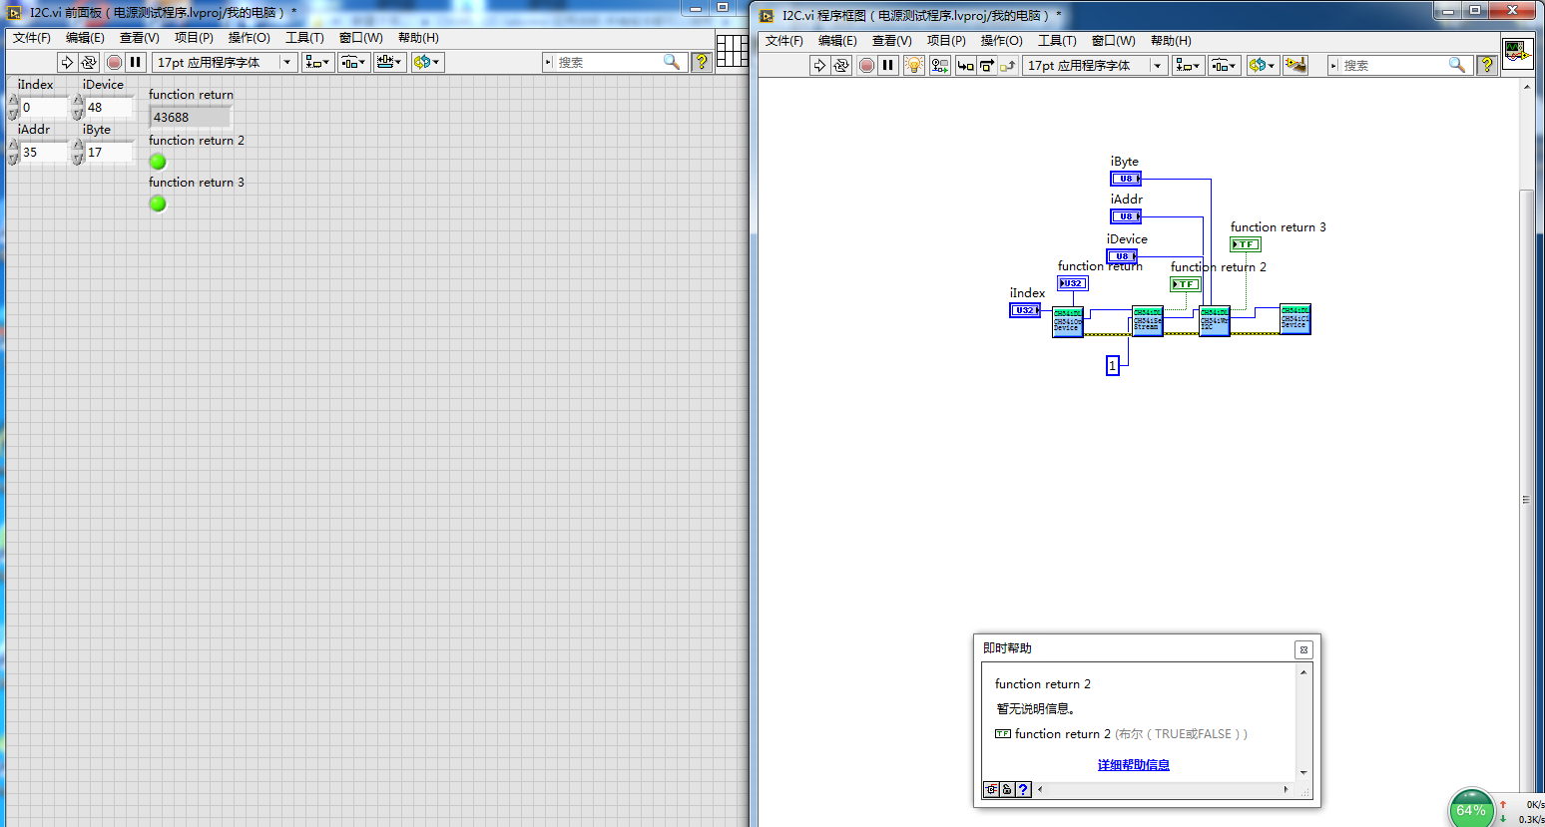Toggle retain wire values button
The height and width of the screenshot is (827, 1545).
point(940,65)
